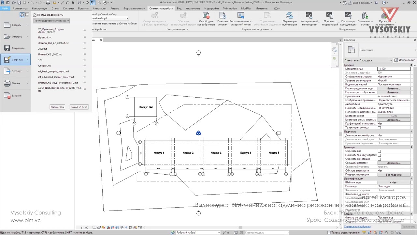Switch to the Аннотации ribbon tab
417x235 pixels.
click(x=99, y=8)
